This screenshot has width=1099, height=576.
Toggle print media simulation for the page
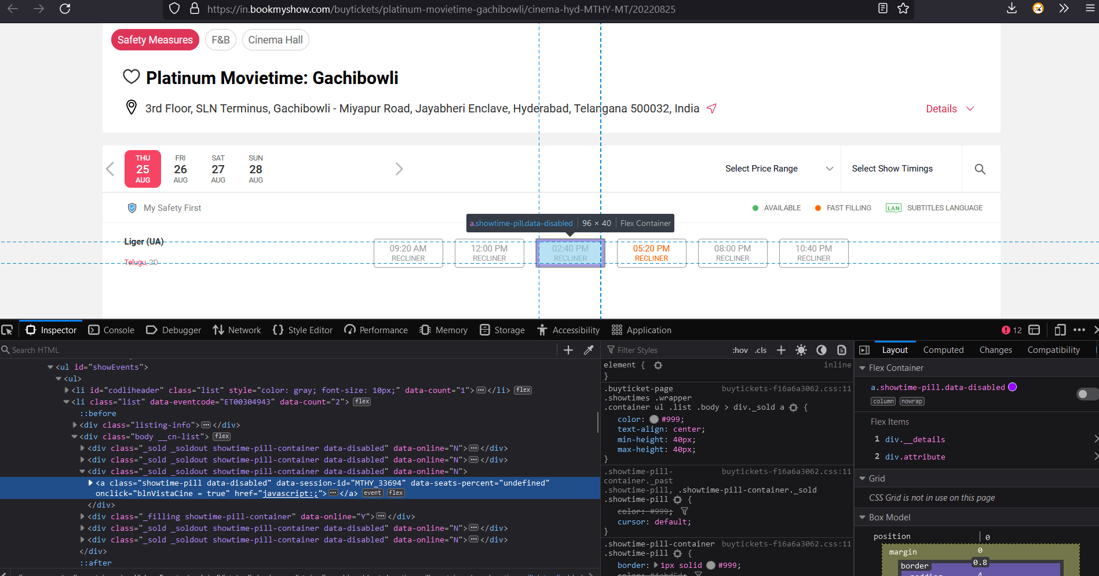click(x=842, y=350)
